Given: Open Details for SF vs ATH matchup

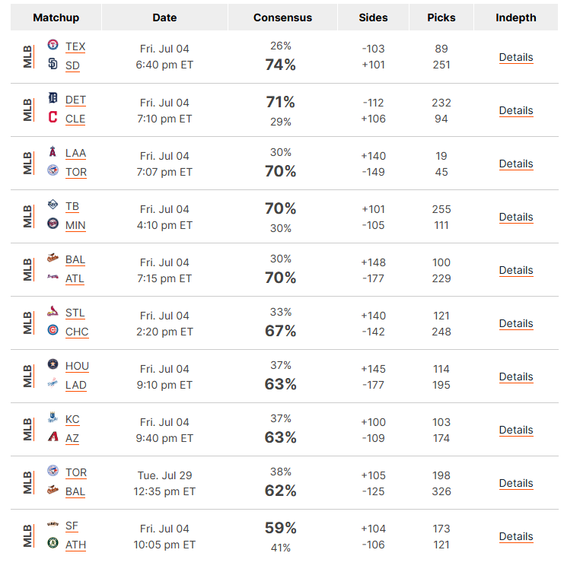Looking at the screenshot, I should pyautogui.click(x=516, y=536).
